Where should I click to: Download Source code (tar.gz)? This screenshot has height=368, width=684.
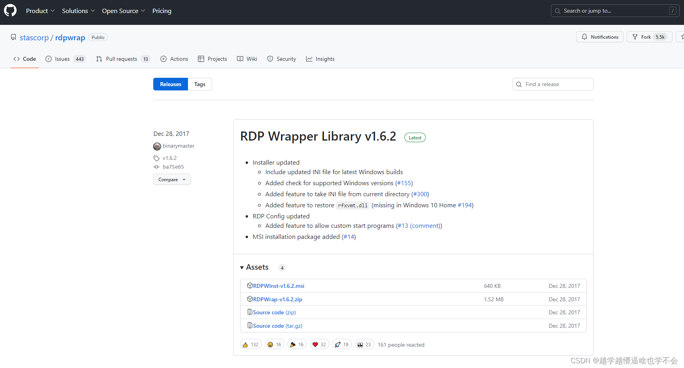point(278,326)
